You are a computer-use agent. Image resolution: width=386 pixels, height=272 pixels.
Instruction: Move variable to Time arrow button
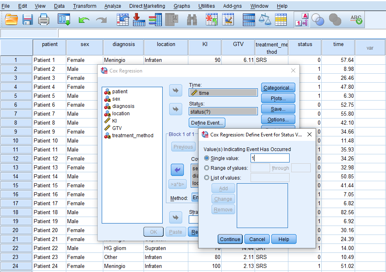coord(176,90)
